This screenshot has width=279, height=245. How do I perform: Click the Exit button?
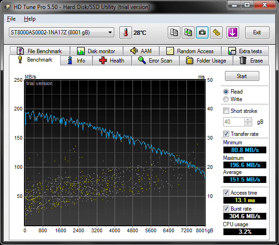click(x=257, y=32)
